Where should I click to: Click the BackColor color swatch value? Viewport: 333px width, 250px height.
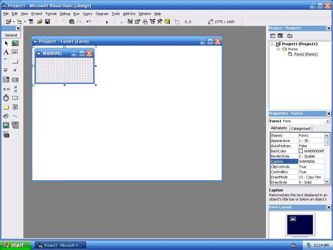pos(301,151)
